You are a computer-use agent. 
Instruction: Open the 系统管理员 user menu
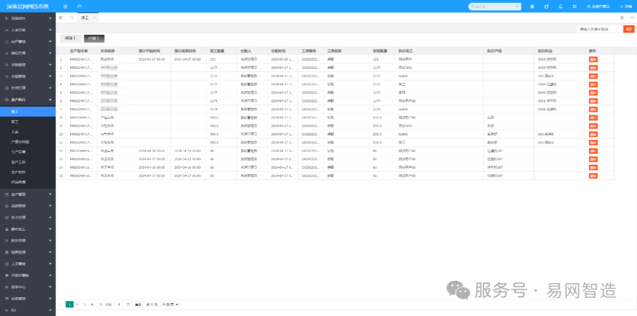click(x=598, y=6)
